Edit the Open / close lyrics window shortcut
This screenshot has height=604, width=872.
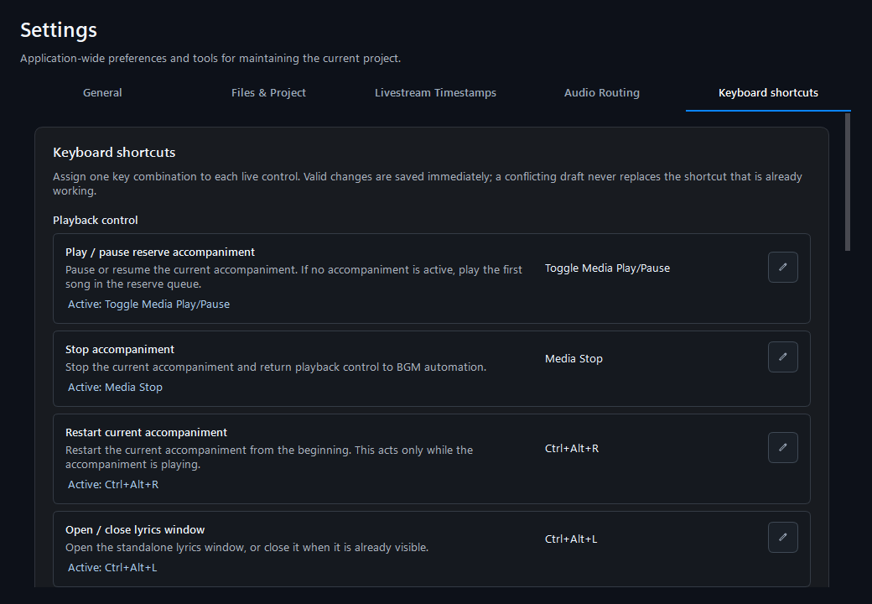click(782, 537)
